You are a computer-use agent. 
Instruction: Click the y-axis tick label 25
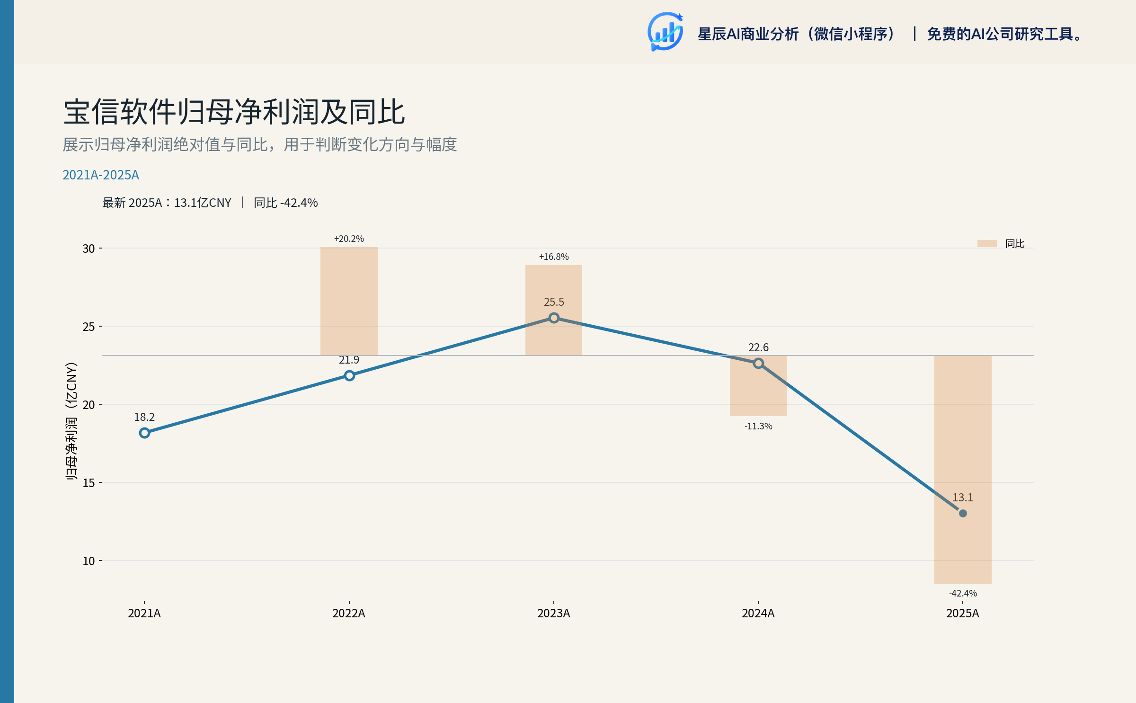89,327
